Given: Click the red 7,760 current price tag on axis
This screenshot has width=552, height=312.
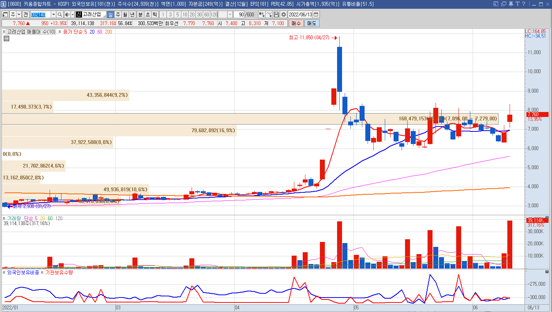Looking at the screenshot, I should click(x=537, y=114).
